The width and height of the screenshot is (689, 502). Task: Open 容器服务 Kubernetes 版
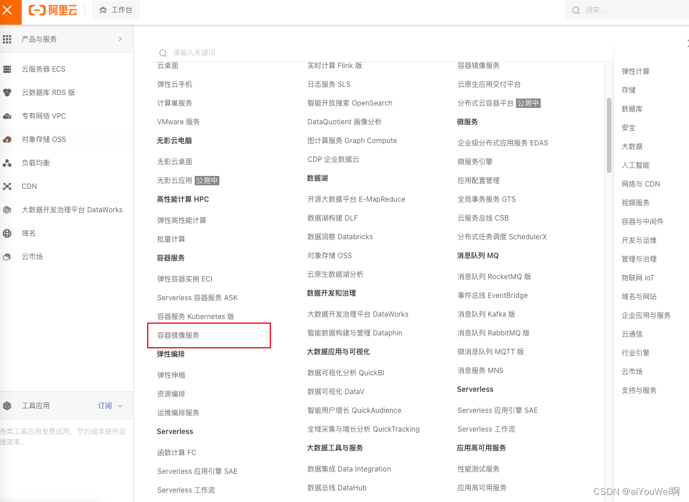click(195, 317)
